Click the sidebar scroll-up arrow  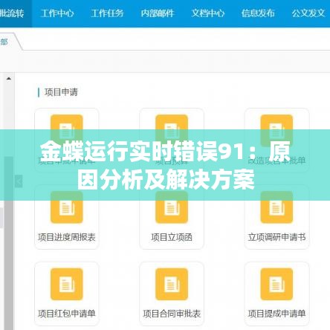9,79
